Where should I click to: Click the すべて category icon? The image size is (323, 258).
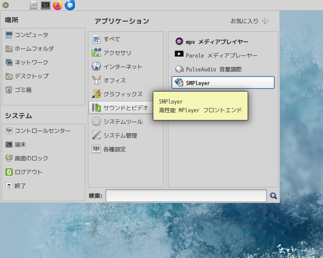(96, 39)
